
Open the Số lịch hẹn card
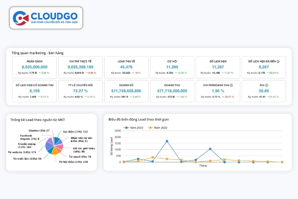tap(218, 67)
